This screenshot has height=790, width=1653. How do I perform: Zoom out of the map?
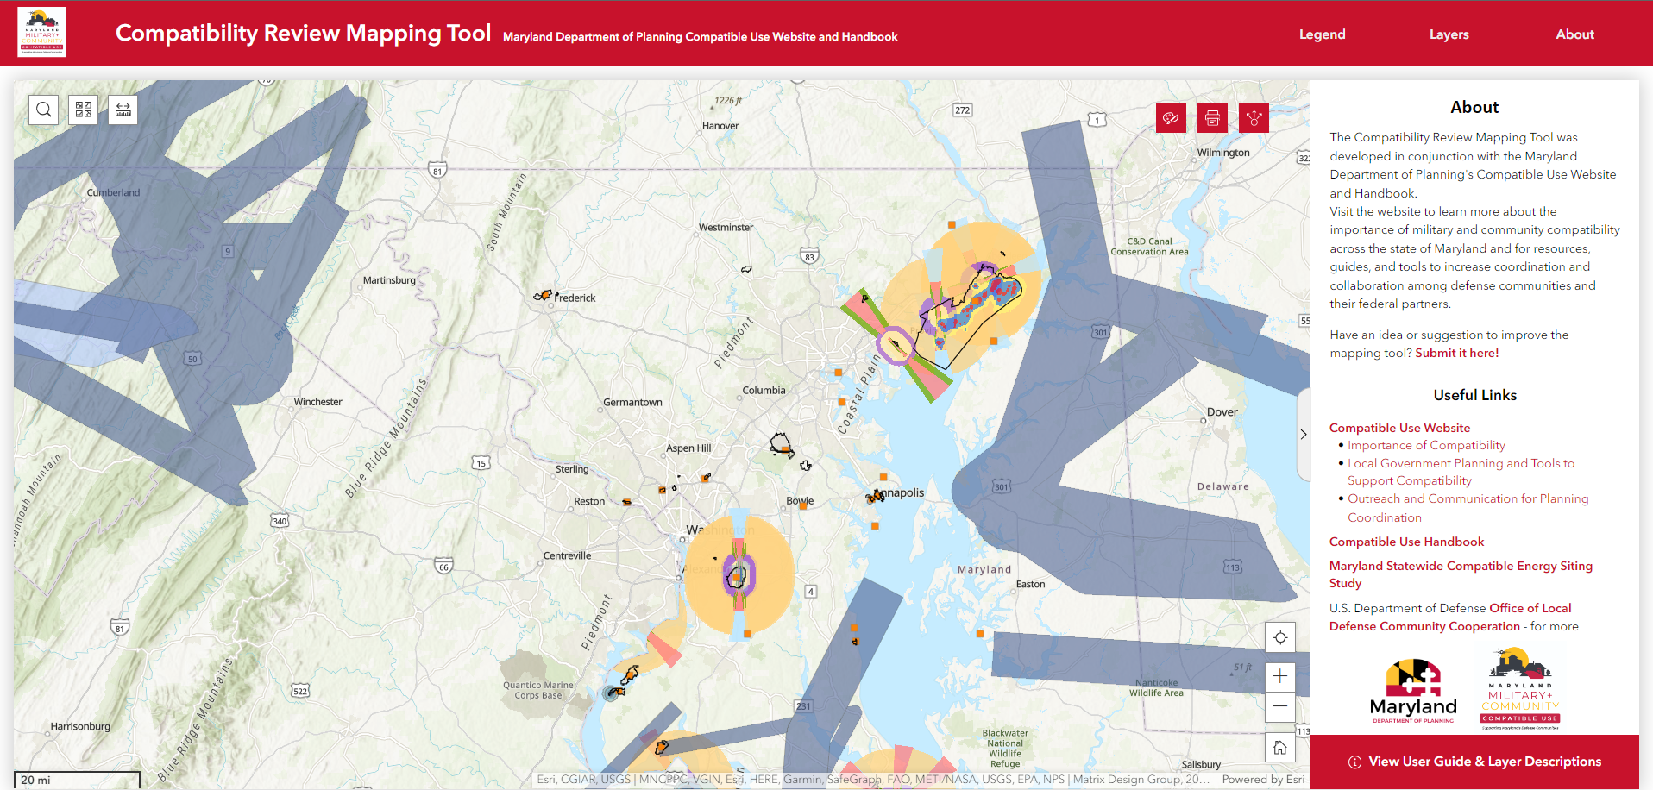(1280, 706)
